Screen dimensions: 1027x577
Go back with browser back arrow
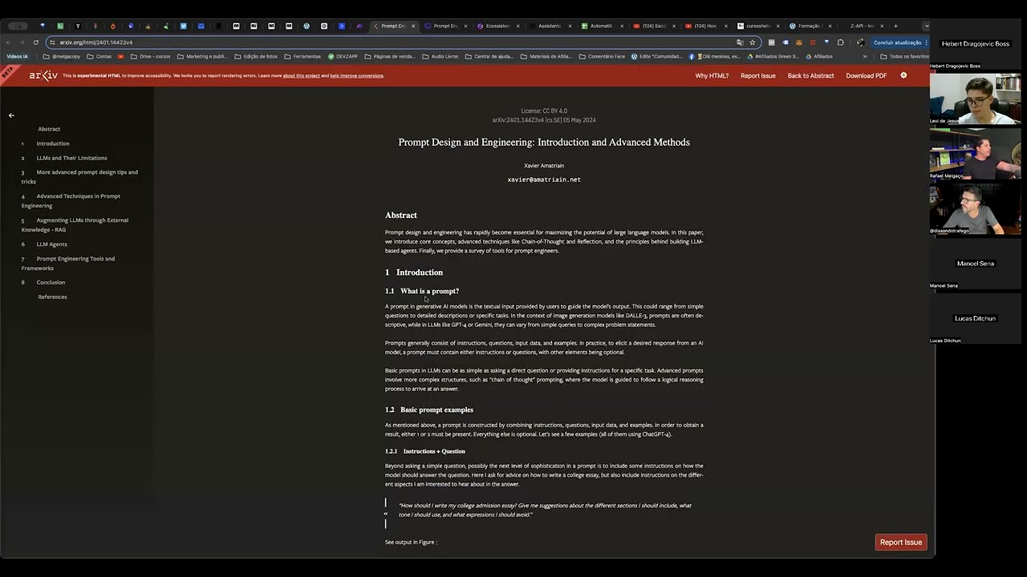8,42
